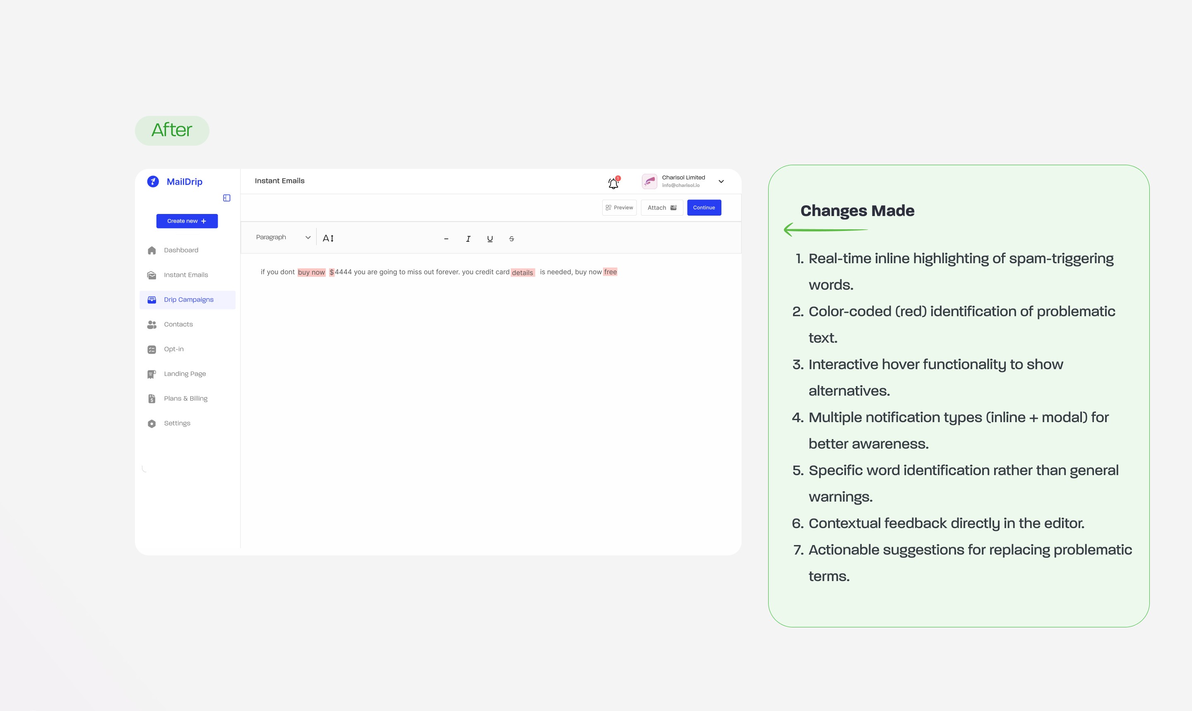Apply strikethrough formatting
This screenshot has height=711, width=1192.
(x=511, y=239)
